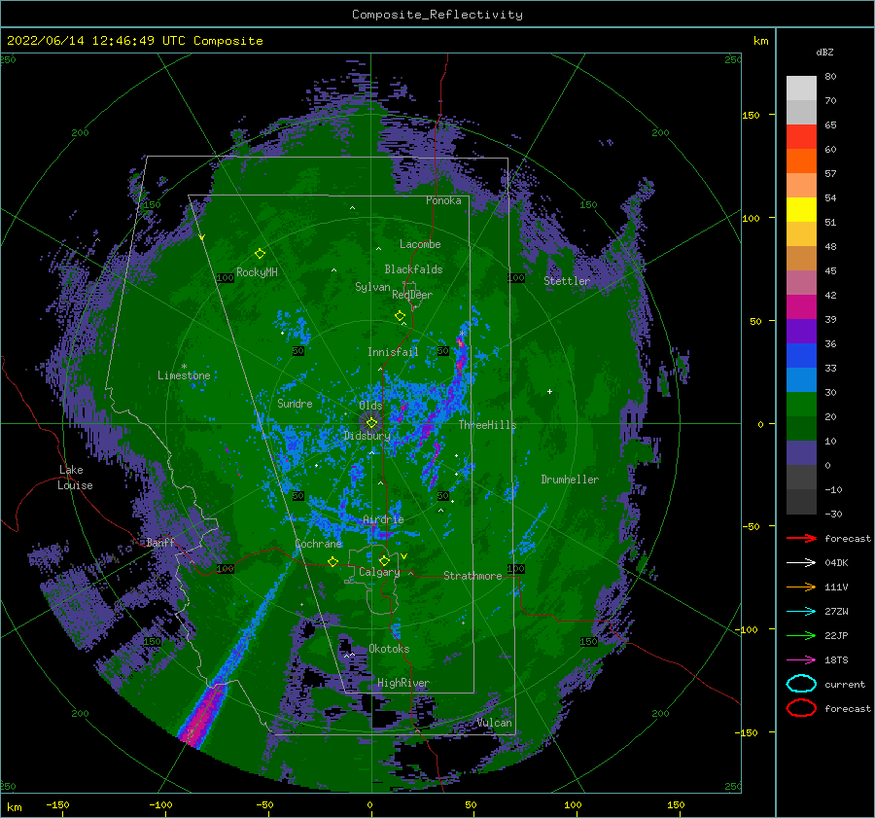Click the Stettler city label
This screenshot has width=875, height=818.
tap(567, 281)
